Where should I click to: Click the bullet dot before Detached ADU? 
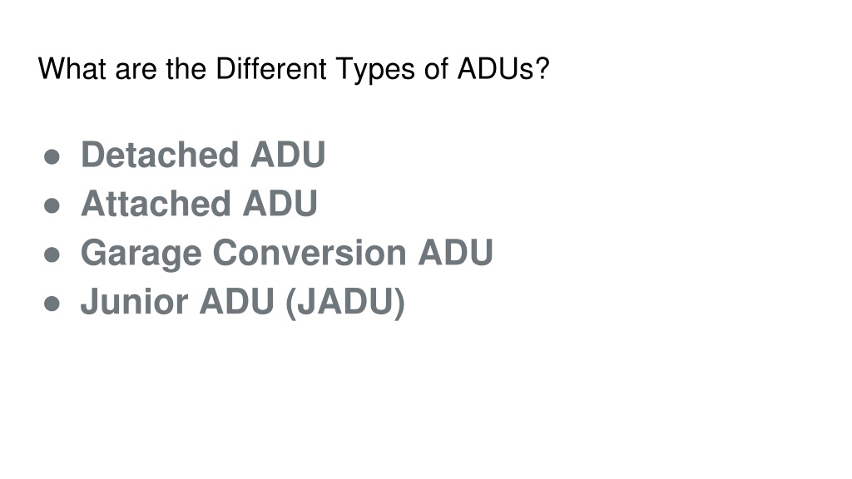coord(52,157)
